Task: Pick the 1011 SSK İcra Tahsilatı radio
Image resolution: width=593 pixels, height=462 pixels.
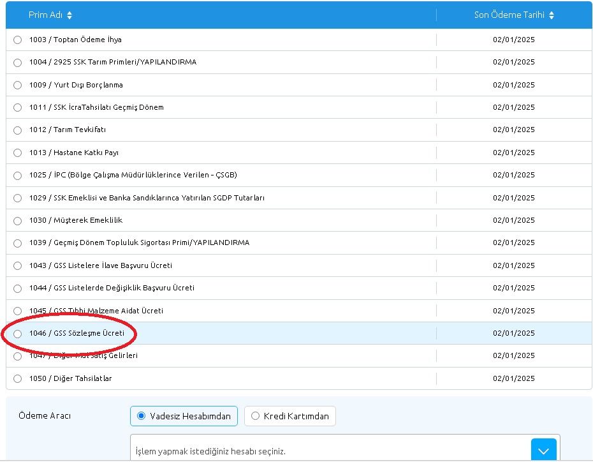Action: pos(18,108)
